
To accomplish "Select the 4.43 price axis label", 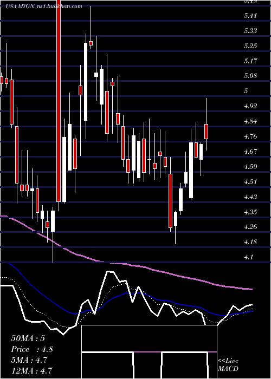I will pos(250,197).
